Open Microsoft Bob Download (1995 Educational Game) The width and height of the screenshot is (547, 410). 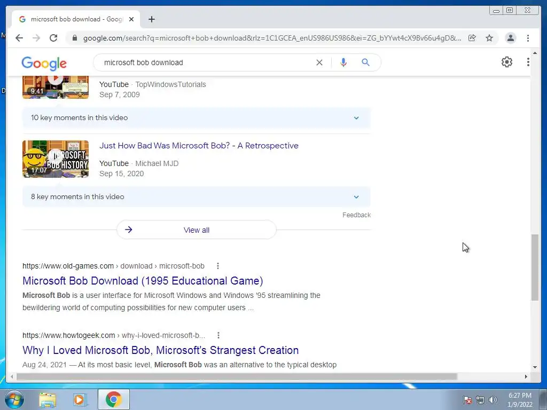click(143, 281)
